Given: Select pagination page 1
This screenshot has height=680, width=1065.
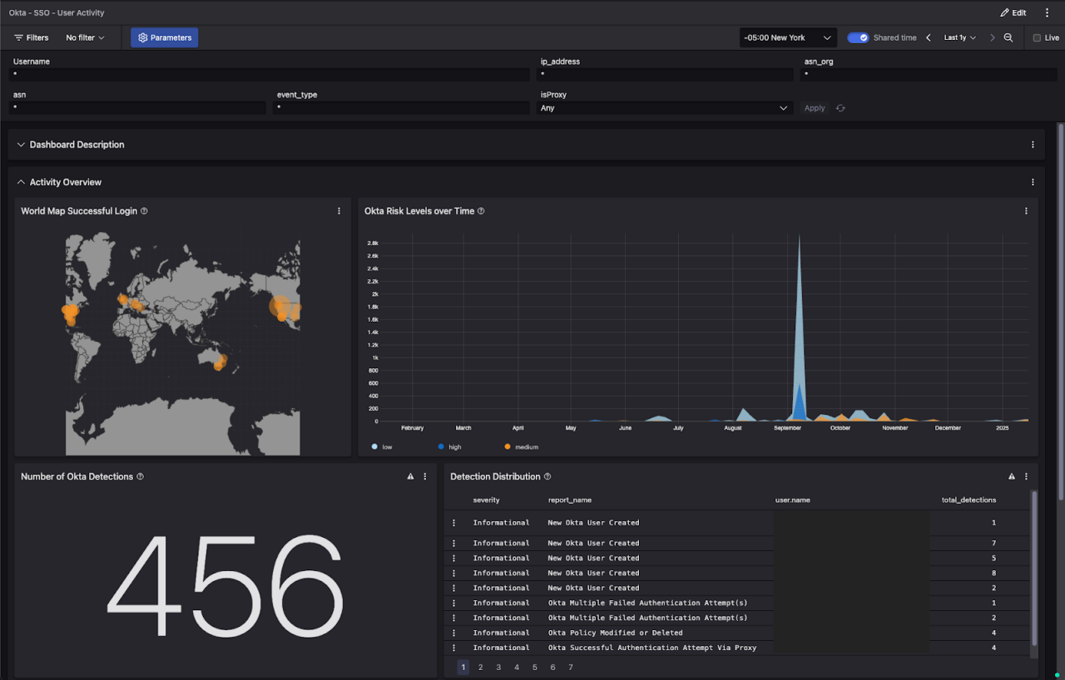Looking at the screenshot, I should tap(463, 667).
